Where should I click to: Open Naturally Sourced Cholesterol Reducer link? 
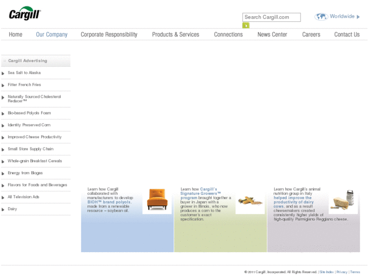coord(34,99)
